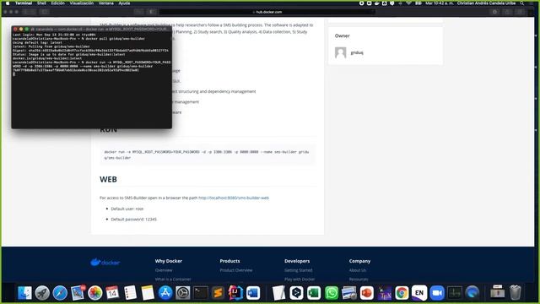540x304 pixels.
Task: Open Play with Docker footer link
Action: click(x=300, y=280)
